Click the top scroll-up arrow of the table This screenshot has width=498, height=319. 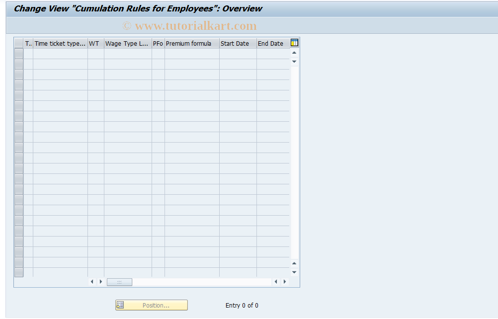pos(294,53)
